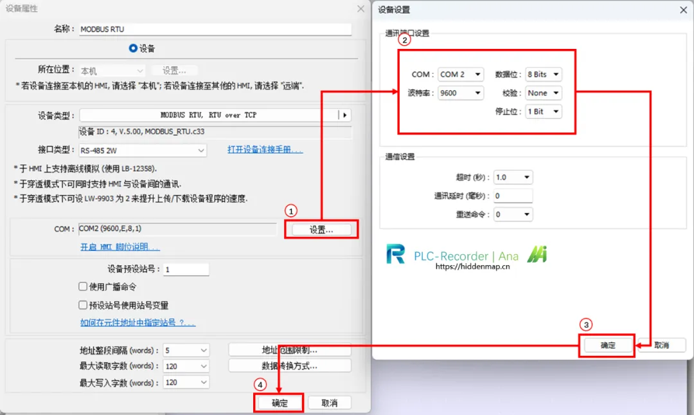
Task: Confirm 设备设置 dialog with 确定
Action: pyautogui.click(x=608, y=345)
